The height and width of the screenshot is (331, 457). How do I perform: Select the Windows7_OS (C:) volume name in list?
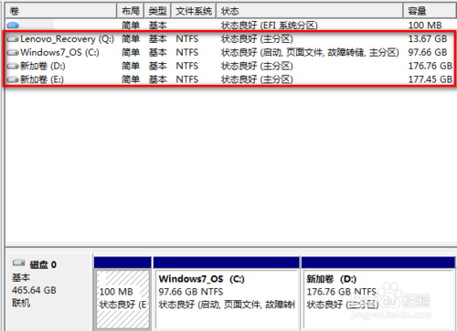[x=59, y=52]
